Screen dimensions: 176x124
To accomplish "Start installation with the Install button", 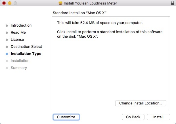I will pyautogui.click(x=158, y=117).
